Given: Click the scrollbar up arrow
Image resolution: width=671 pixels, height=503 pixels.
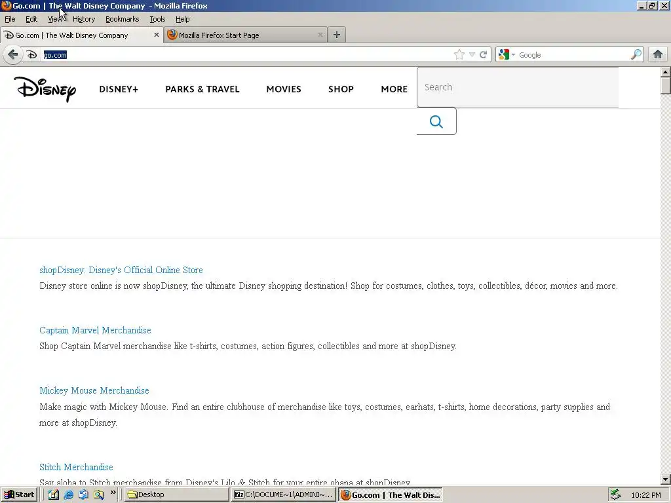Looking at the screenshot, I should 666,71.
